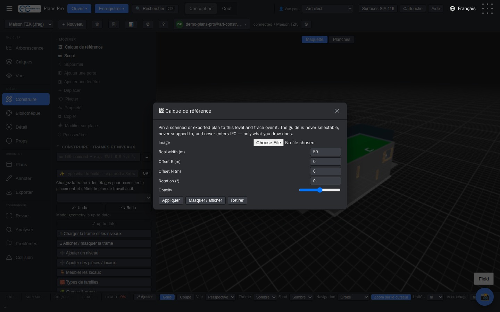
Task: Switch to Coût tab
Action: coord(227,9)
